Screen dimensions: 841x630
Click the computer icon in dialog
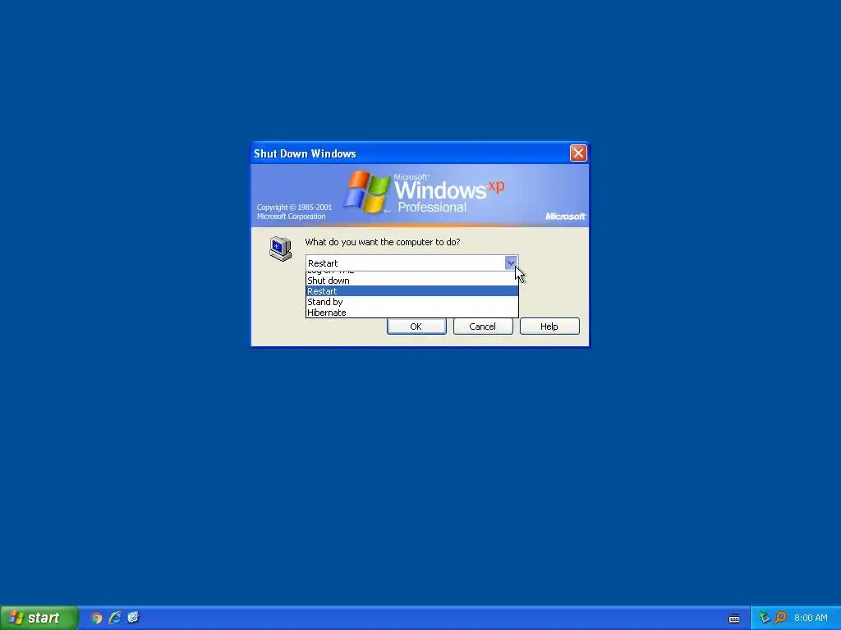(x=281, y=249)
